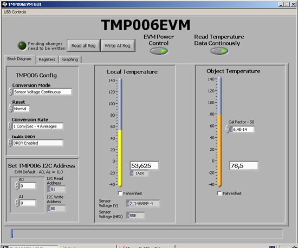Viewport: 298px width, 248px height.
Task: Click the Conversion Rate stepper arrows
Action: coord(10,126)
